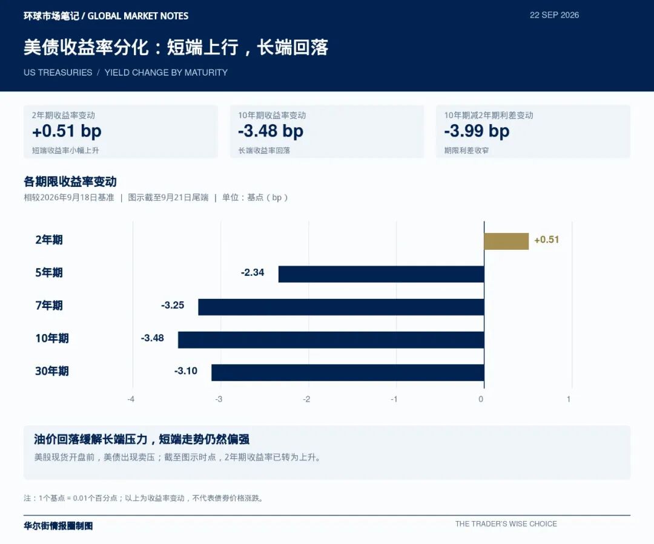Click the -3.25 data label
Image resolution: width=654 pixels, height=544 pixels.
pos(173,305)
